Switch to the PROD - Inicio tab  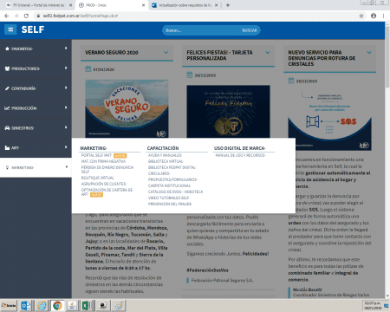pyautogui.click(x=112, y=5)
